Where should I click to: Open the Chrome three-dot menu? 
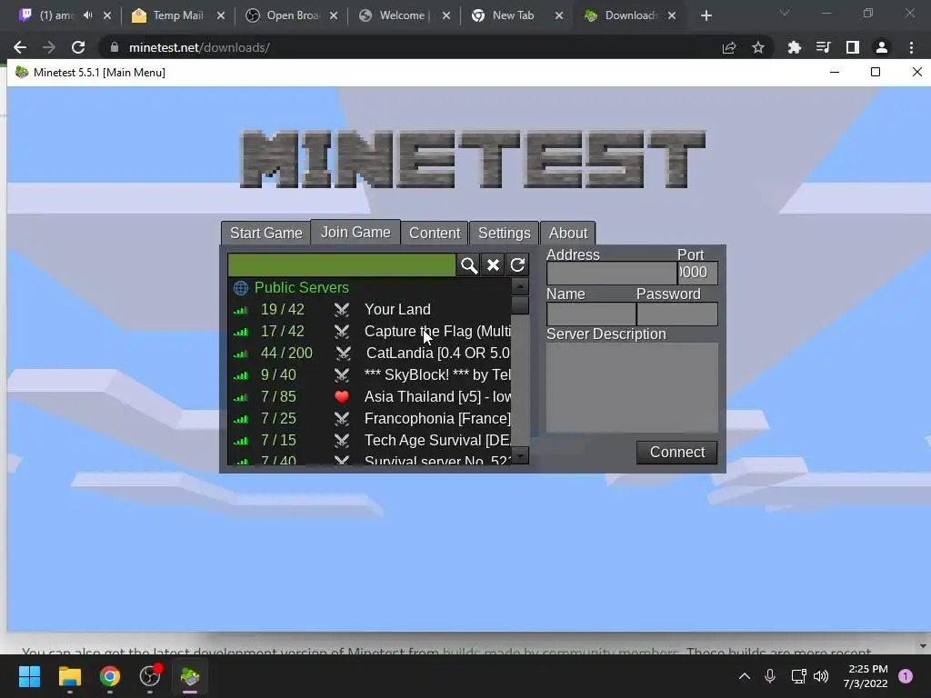911,47
